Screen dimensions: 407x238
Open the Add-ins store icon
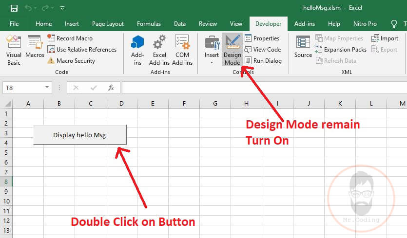click(x=137, y=50)
